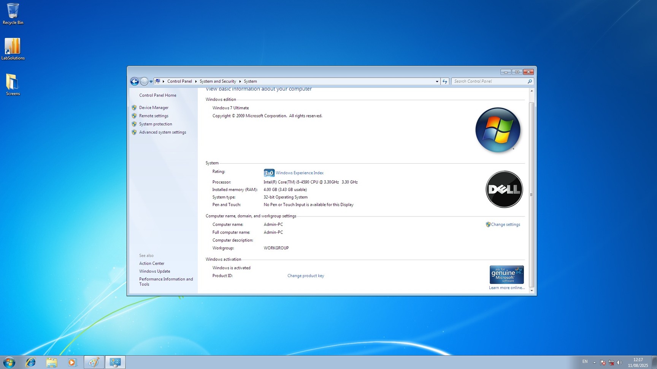
Task: Click network status tray icon
Action: click(x=611, y=363)
